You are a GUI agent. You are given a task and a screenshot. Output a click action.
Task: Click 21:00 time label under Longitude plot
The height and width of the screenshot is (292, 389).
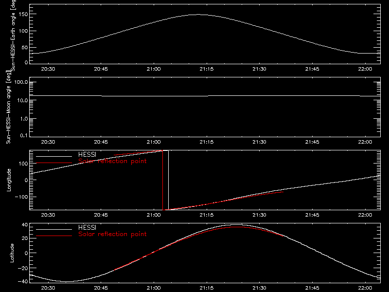[x=154, y=215]
